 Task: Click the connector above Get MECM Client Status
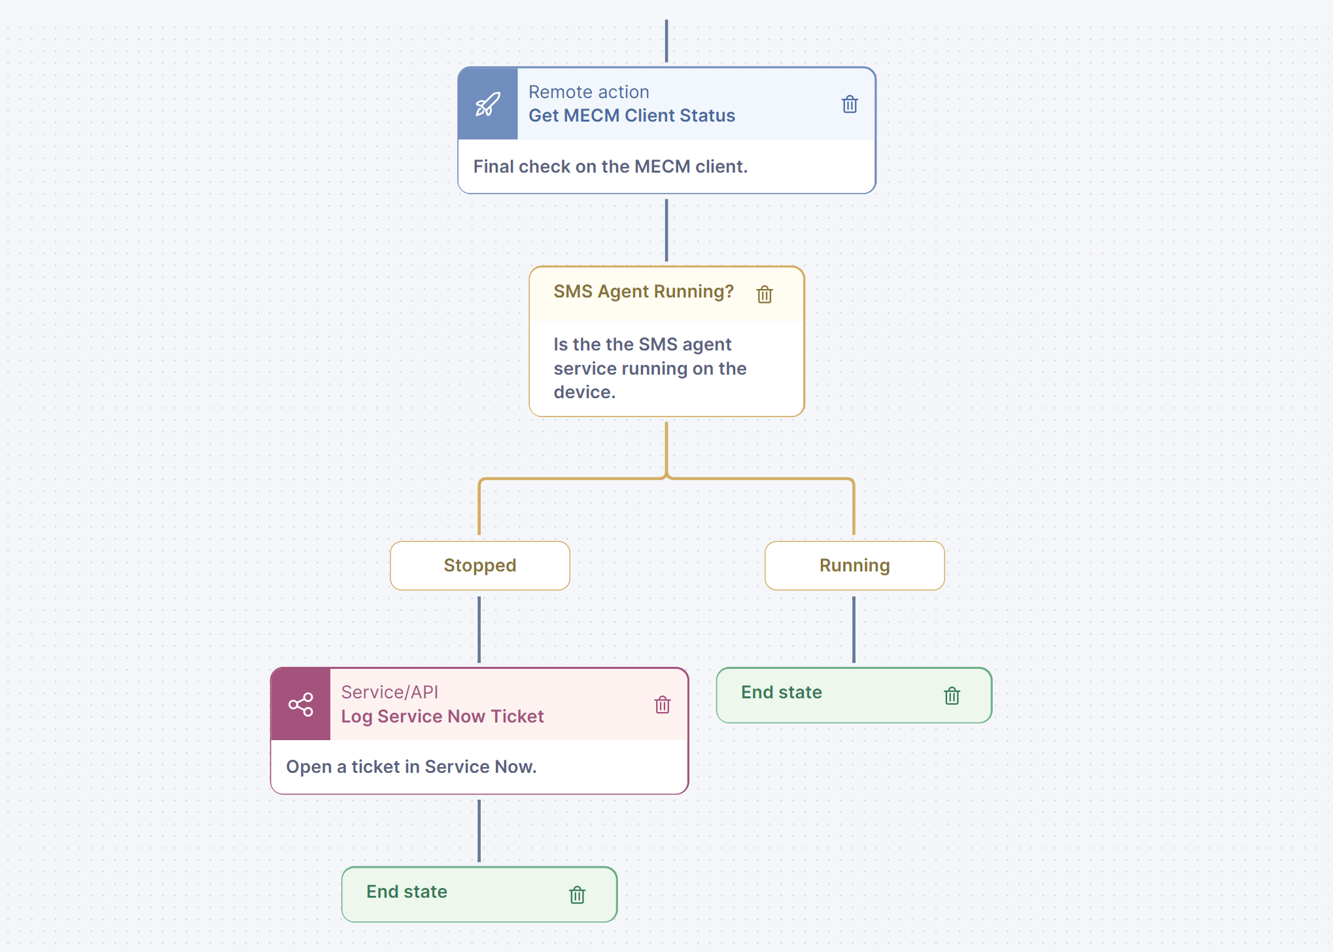666,39
